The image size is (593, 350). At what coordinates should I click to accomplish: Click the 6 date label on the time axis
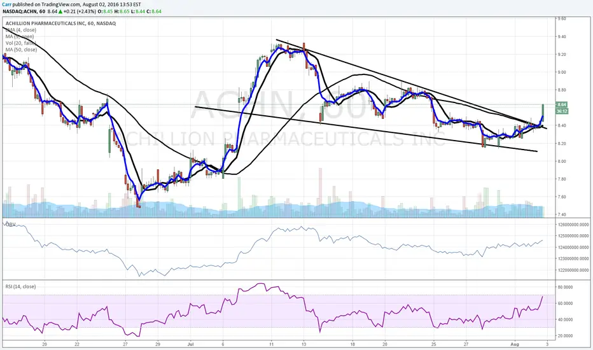[x=223, y=344]
